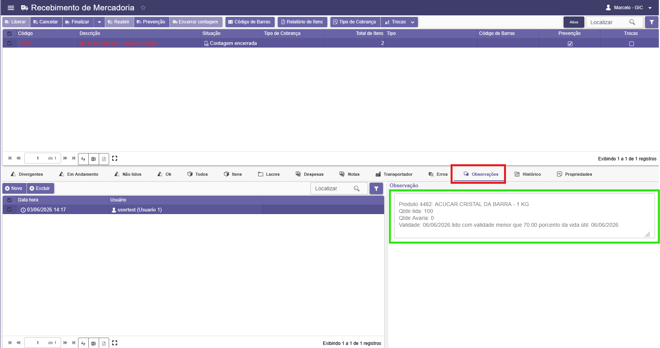Click the top search magnifier icon
The width and height of the screenshot is (660, 348).
coord(632,22)
